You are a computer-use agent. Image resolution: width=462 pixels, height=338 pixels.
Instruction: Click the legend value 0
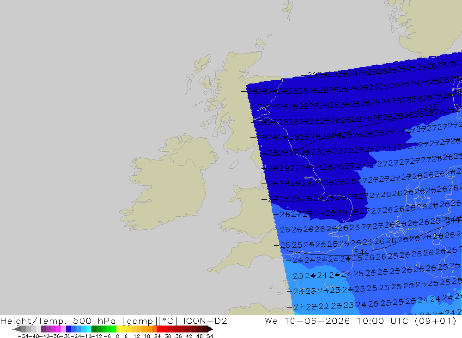click(117, 336)
